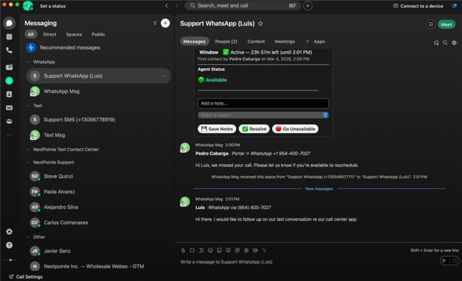462x281 pixels.
Task: Open the More ellipsis in left sidebar
Action: [x=9, y=134]
